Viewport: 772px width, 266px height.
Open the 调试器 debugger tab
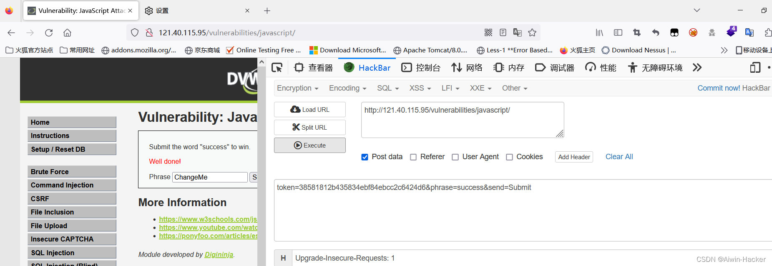coord(555,67)
